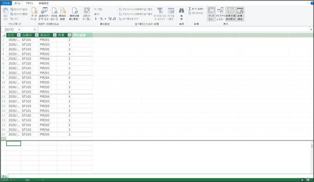The height and width of the screenshot is (182, 314).
Task: Click Paste Append (貼り付け追加)
Action: point(19,9)
